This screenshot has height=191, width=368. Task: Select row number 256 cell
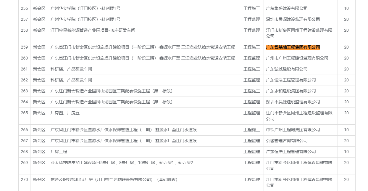click(24, 8)
